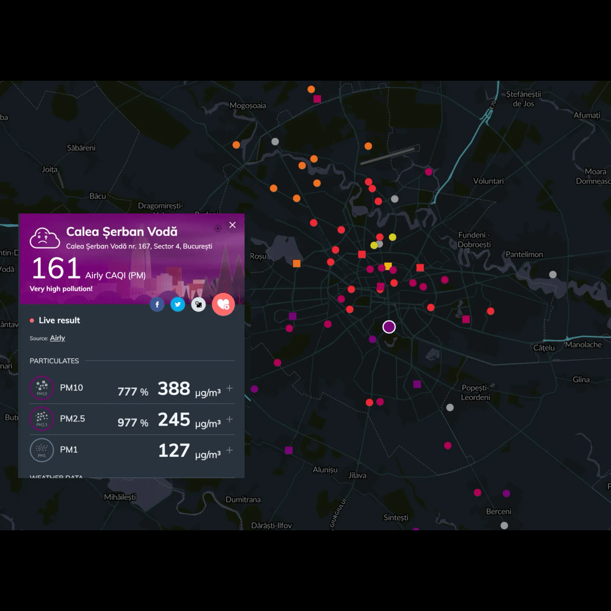The width and height of the screenshot is (611, 611).
Task: Open the Airly source link
Action: [57, 338]
